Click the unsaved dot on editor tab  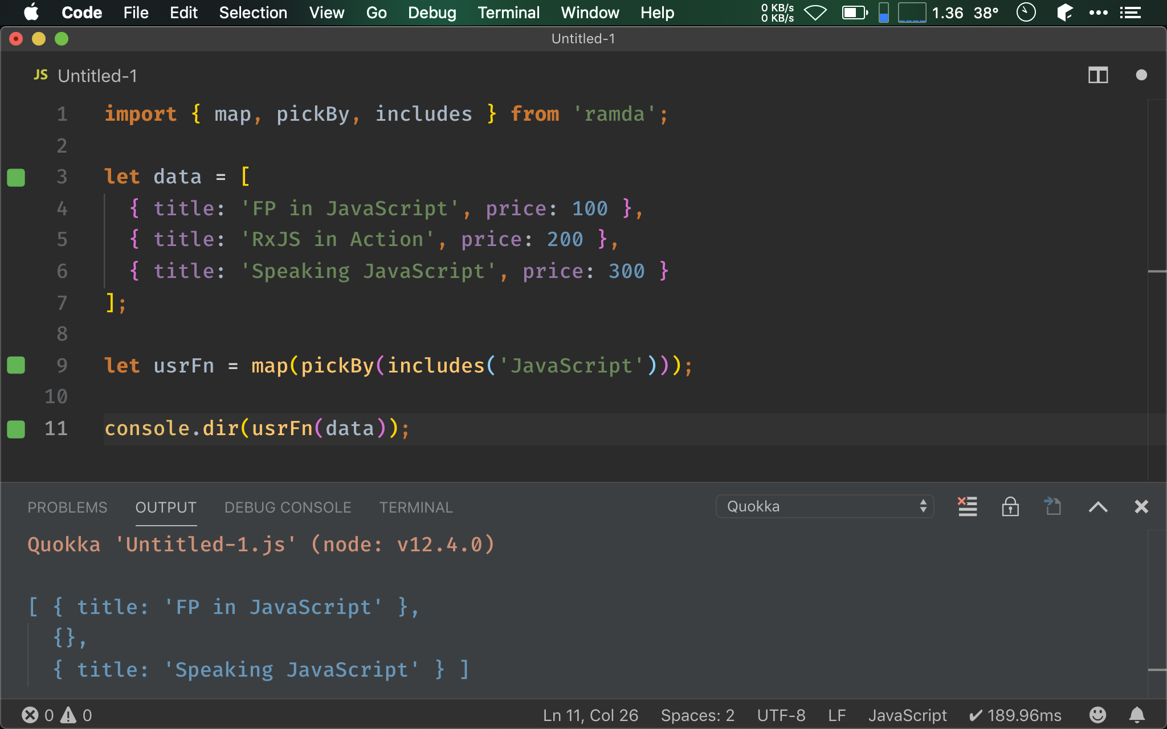1141,75
